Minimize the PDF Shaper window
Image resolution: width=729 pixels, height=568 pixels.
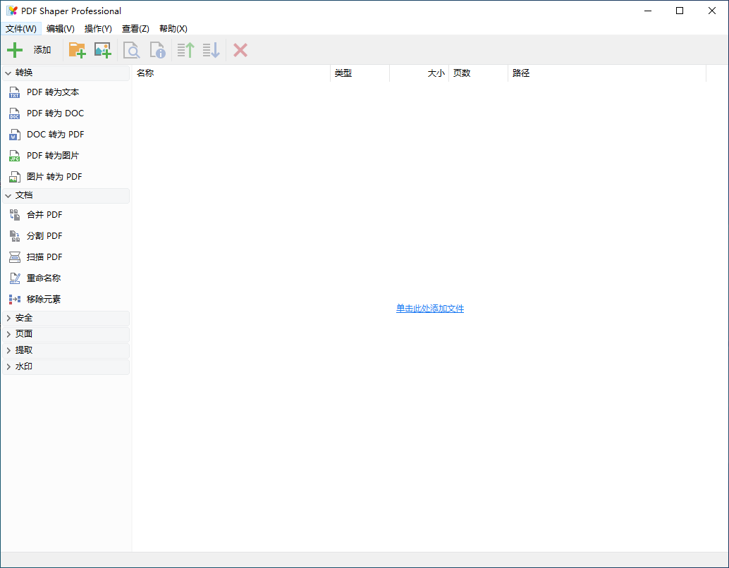648,11
